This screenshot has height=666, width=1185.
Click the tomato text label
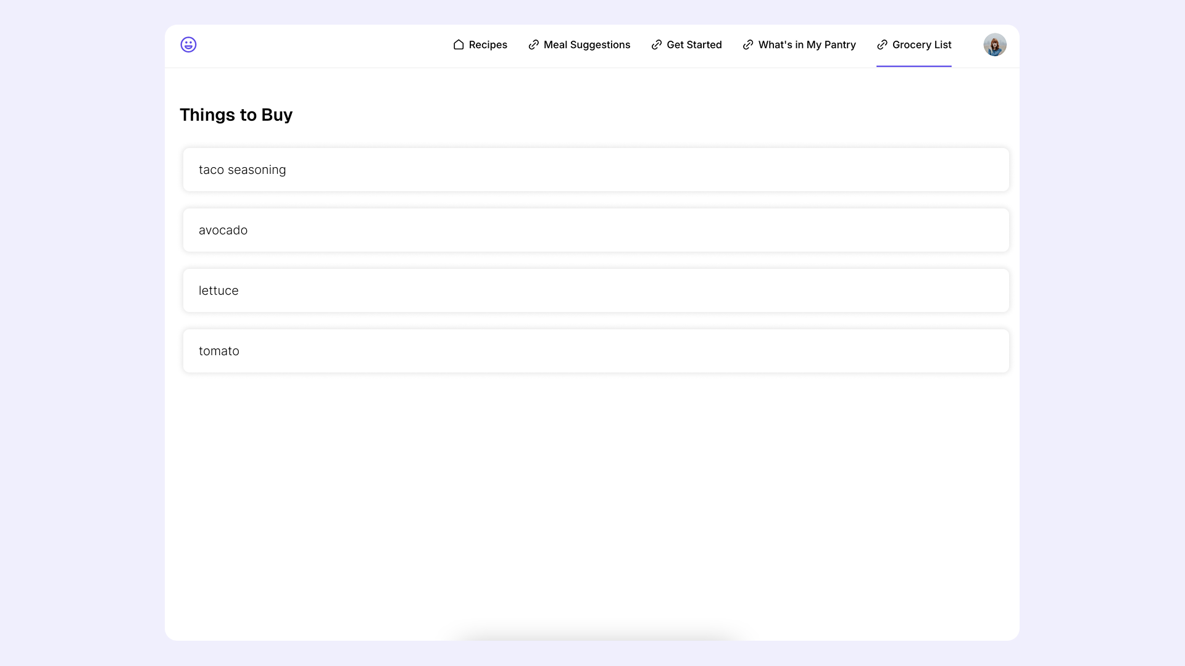point(218,351)
